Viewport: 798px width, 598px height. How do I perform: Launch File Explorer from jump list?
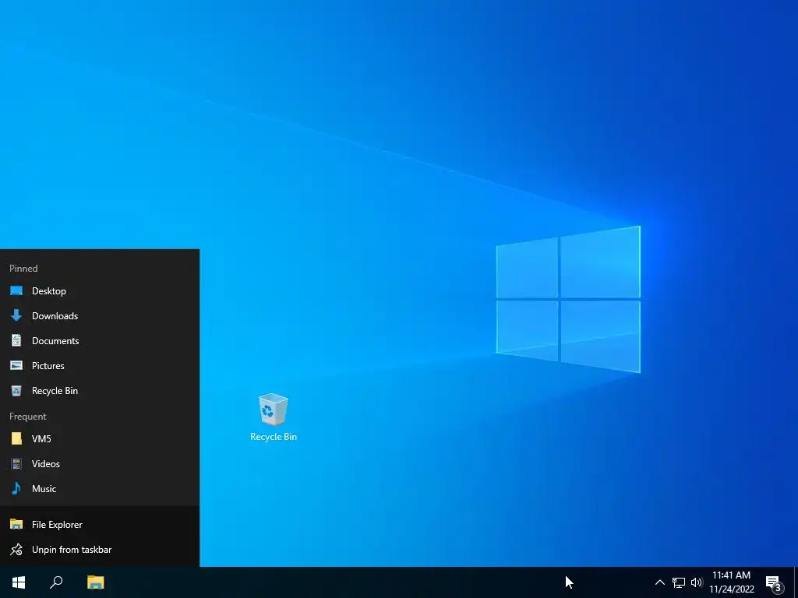point(100,524)
